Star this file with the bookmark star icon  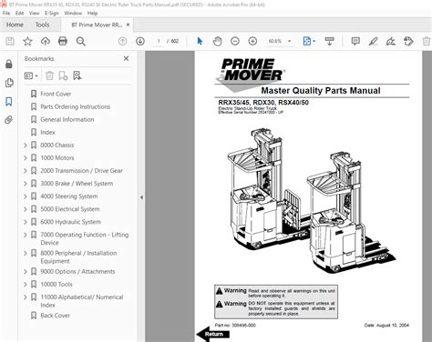[27, 41]
